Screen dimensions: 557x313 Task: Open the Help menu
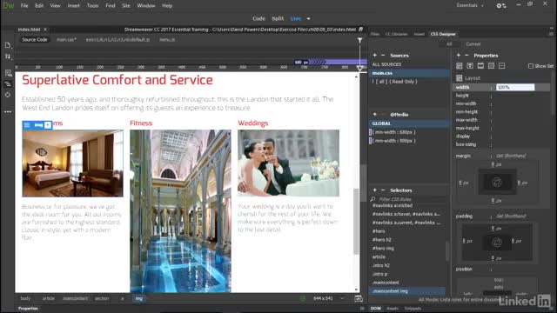(x=167, y=6)
